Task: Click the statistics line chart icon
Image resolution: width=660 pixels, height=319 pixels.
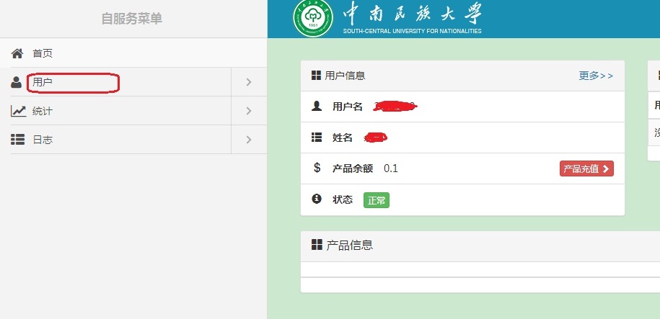Action: (x=18, y=111)
